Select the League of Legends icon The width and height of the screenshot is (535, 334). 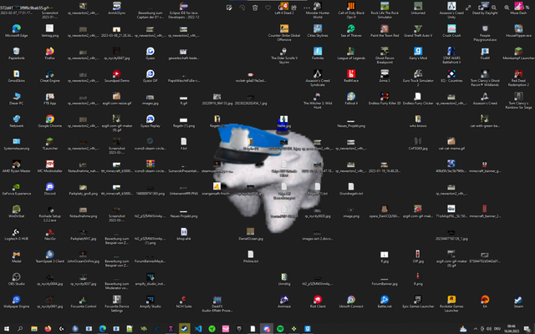(351, 53)
